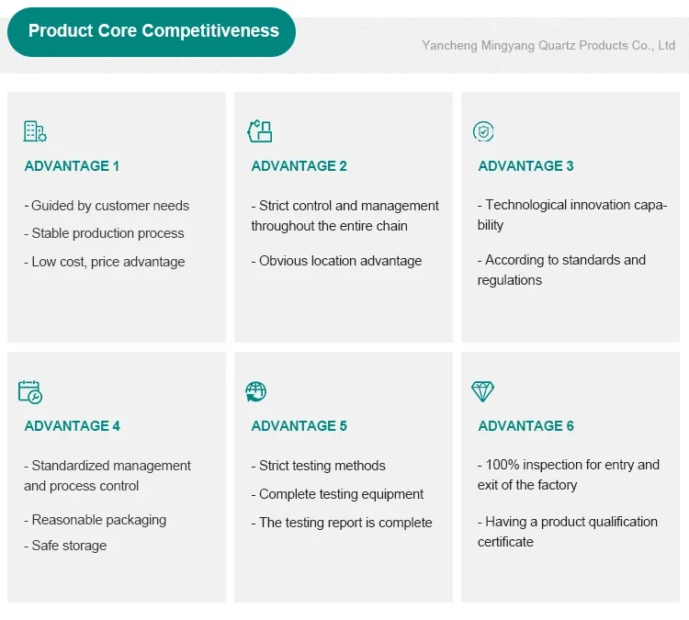
Task: Click the robotic arm factory icon above Advantage 2
Action: click(260, 131)
